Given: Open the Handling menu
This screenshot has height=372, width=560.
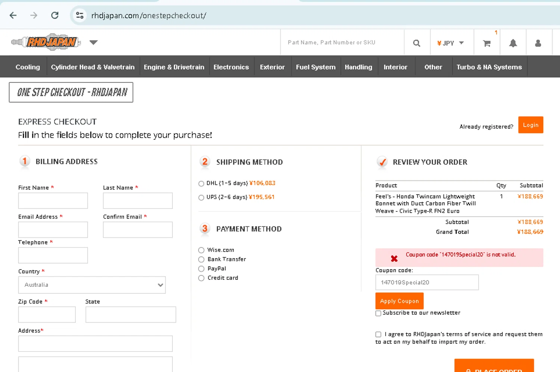Looking at the screenshot, I should click(x=358, y=67).
